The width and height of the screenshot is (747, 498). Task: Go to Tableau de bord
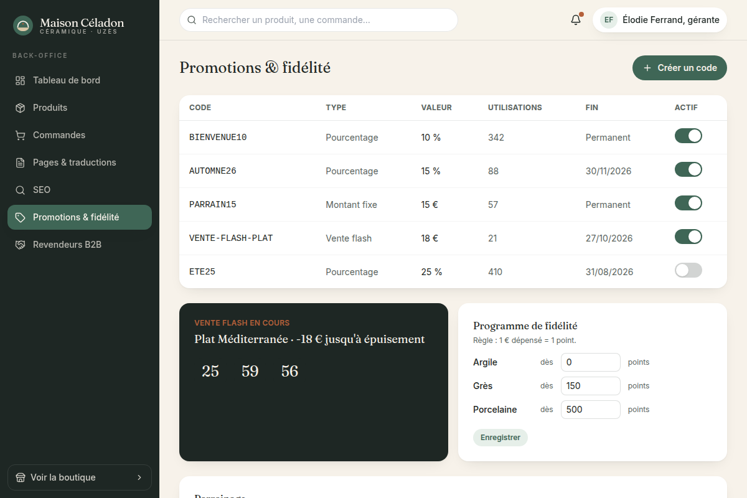tap(80, 80)
